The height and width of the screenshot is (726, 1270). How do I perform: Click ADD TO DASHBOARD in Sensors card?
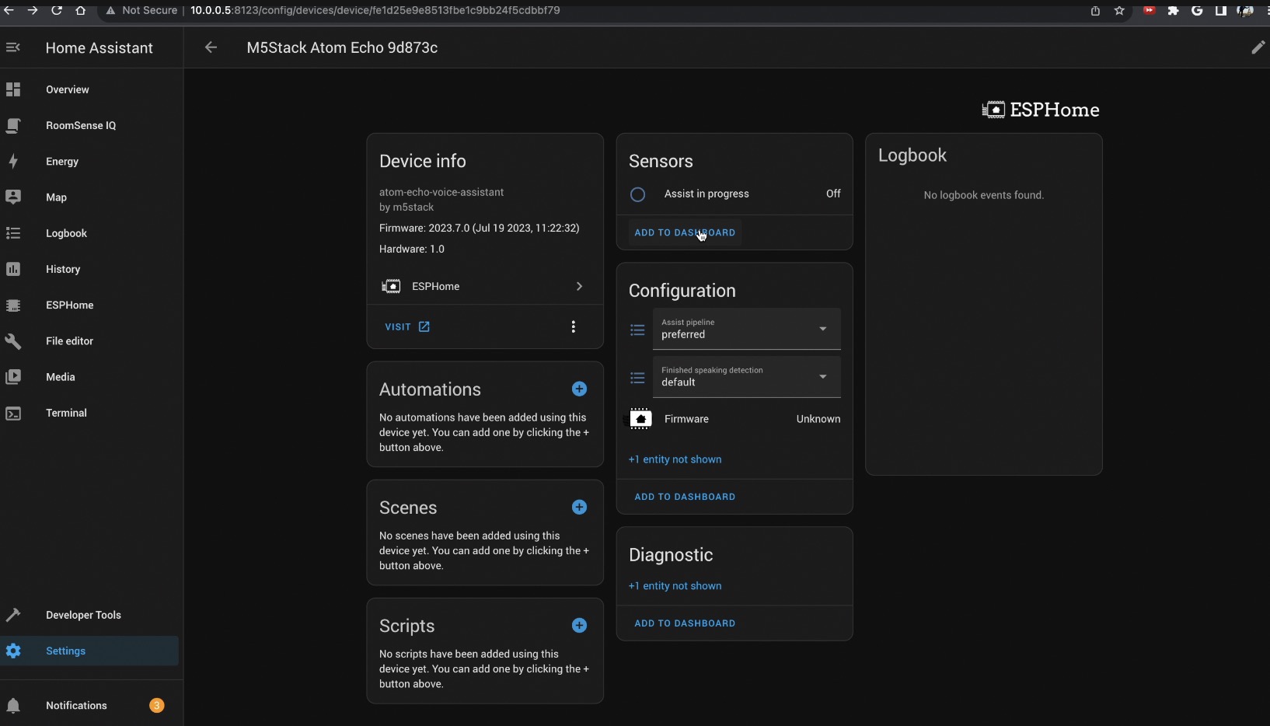pos(685,232)
